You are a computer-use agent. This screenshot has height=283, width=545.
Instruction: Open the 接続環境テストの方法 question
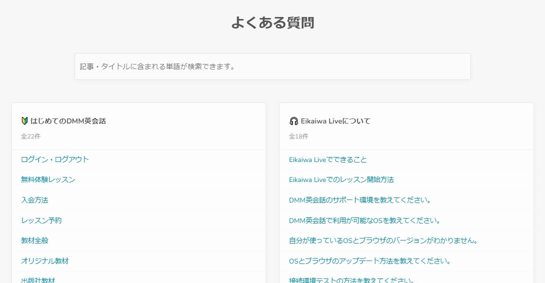click(x=351, y=280)
